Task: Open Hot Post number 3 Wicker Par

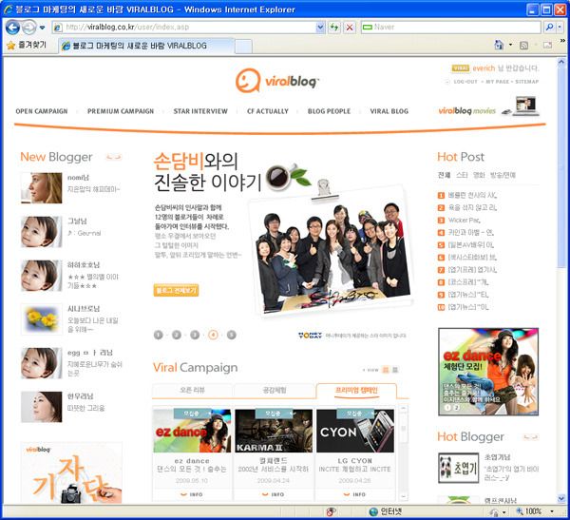Action: [x=459, y=221]
